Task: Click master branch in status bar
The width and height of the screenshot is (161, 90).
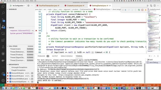Action: [x=9, y=85]
